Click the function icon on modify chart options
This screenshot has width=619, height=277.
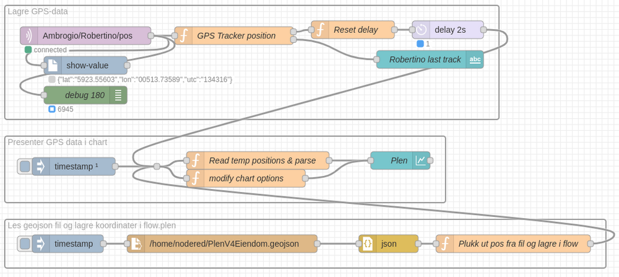195,178
